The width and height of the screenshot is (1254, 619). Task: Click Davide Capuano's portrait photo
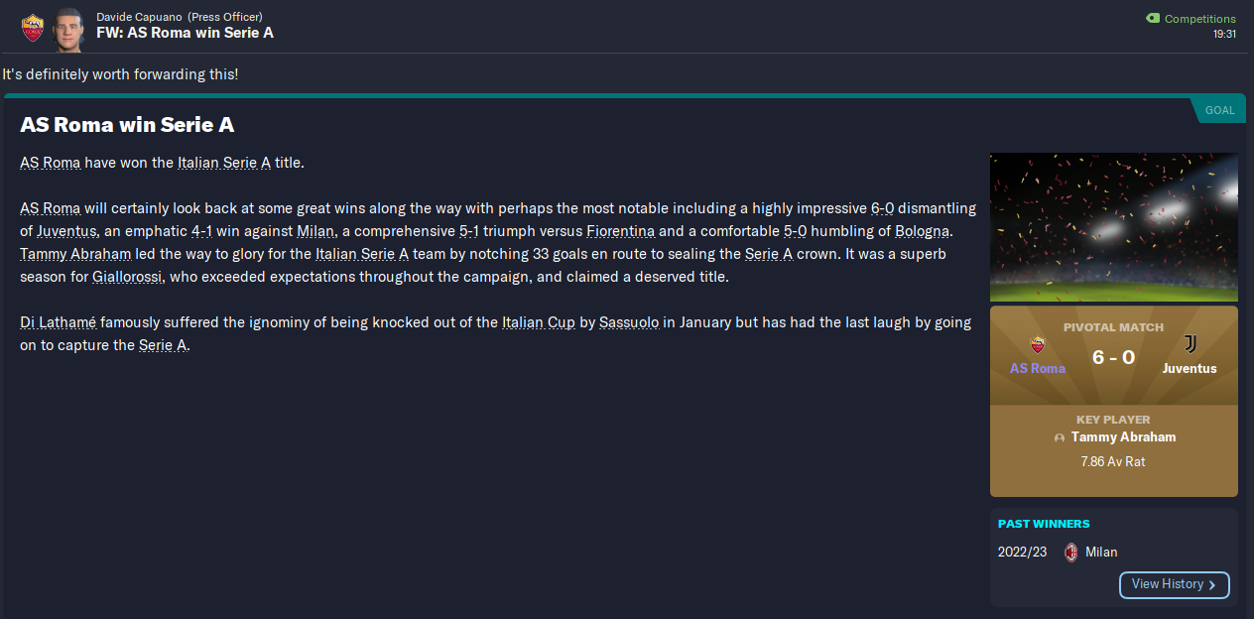(67, 27)
